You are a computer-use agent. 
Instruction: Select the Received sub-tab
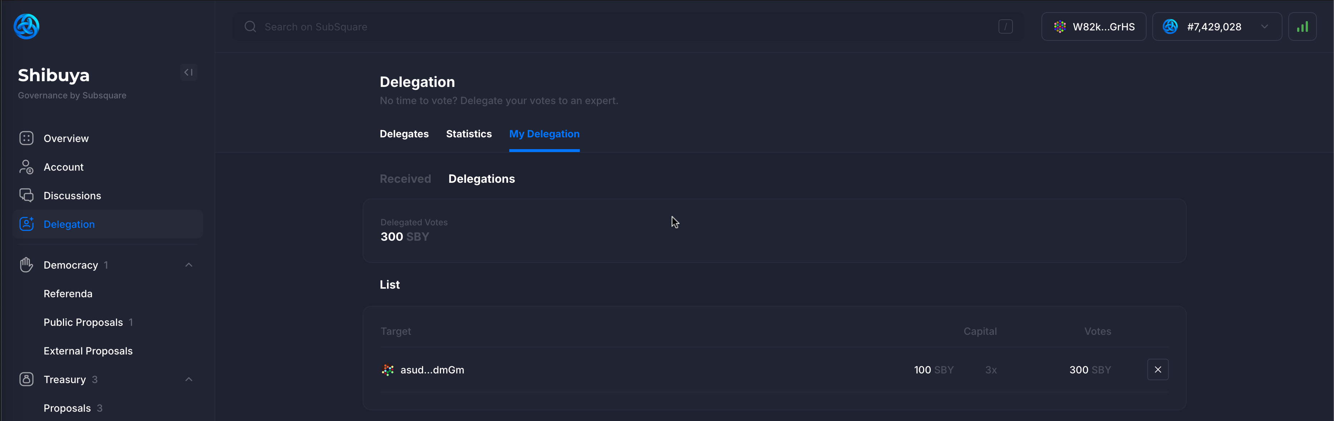(405, 178)
